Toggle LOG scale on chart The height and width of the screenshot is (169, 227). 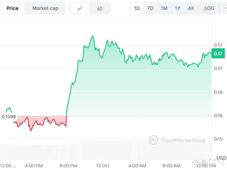[209, 8]
